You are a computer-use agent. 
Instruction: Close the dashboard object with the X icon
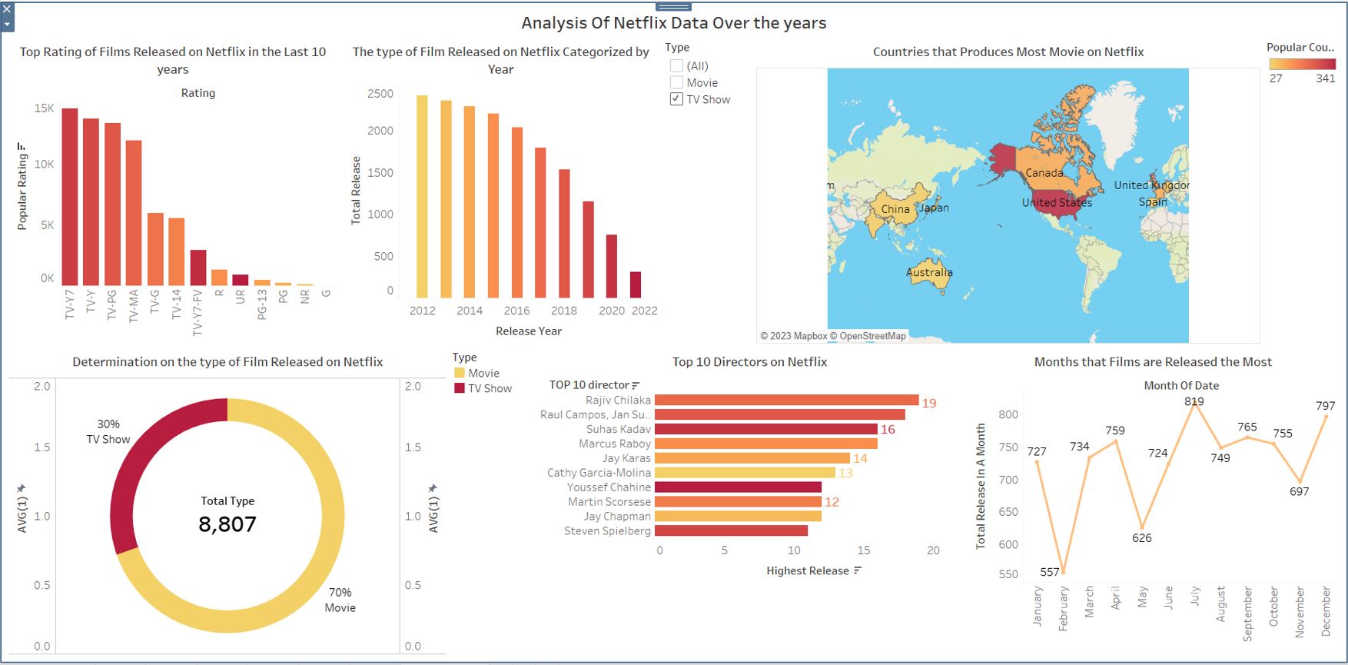tap(7, 10)
